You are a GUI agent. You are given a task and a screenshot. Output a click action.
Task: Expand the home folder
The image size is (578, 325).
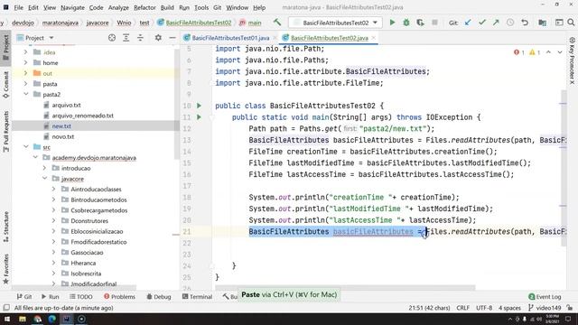pos(25,62)
